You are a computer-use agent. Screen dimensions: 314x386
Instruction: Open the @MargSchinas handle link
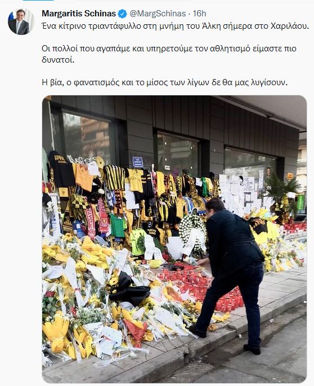(x=158, y=14)
